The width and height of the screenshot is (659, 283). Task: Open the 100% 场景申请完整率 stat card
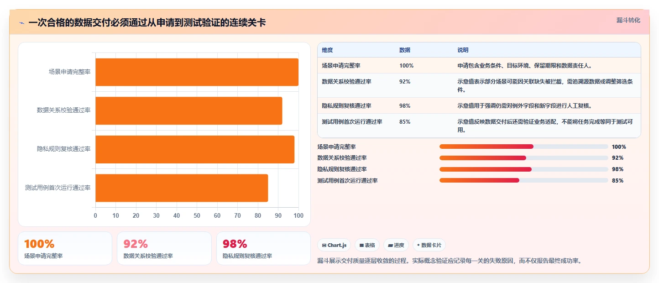(65, 248)
